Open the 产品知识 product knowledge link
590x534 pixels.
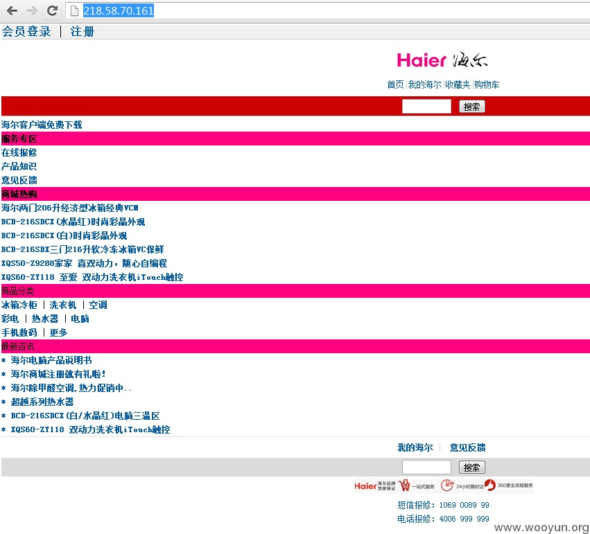pyautogui.click(x=19, y=166)
